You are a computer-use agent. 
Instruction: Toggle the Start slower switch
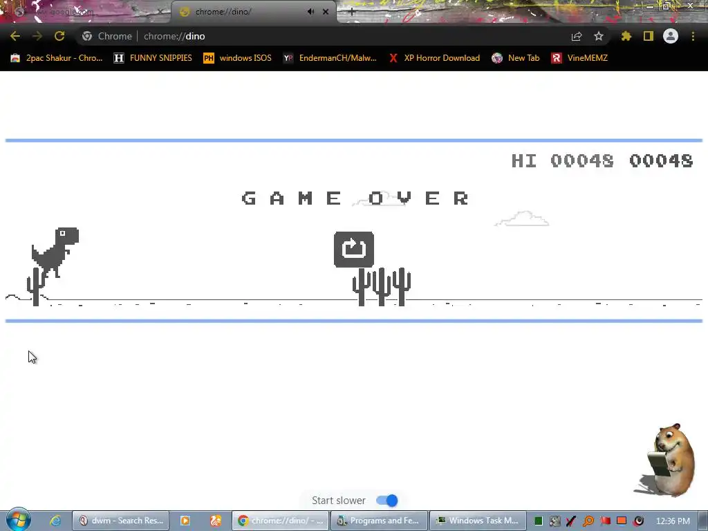(387, 501)
